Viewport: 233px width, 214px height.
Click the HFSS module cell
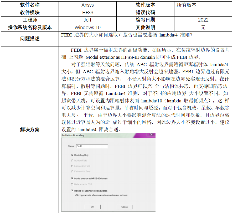click(87, 13)
